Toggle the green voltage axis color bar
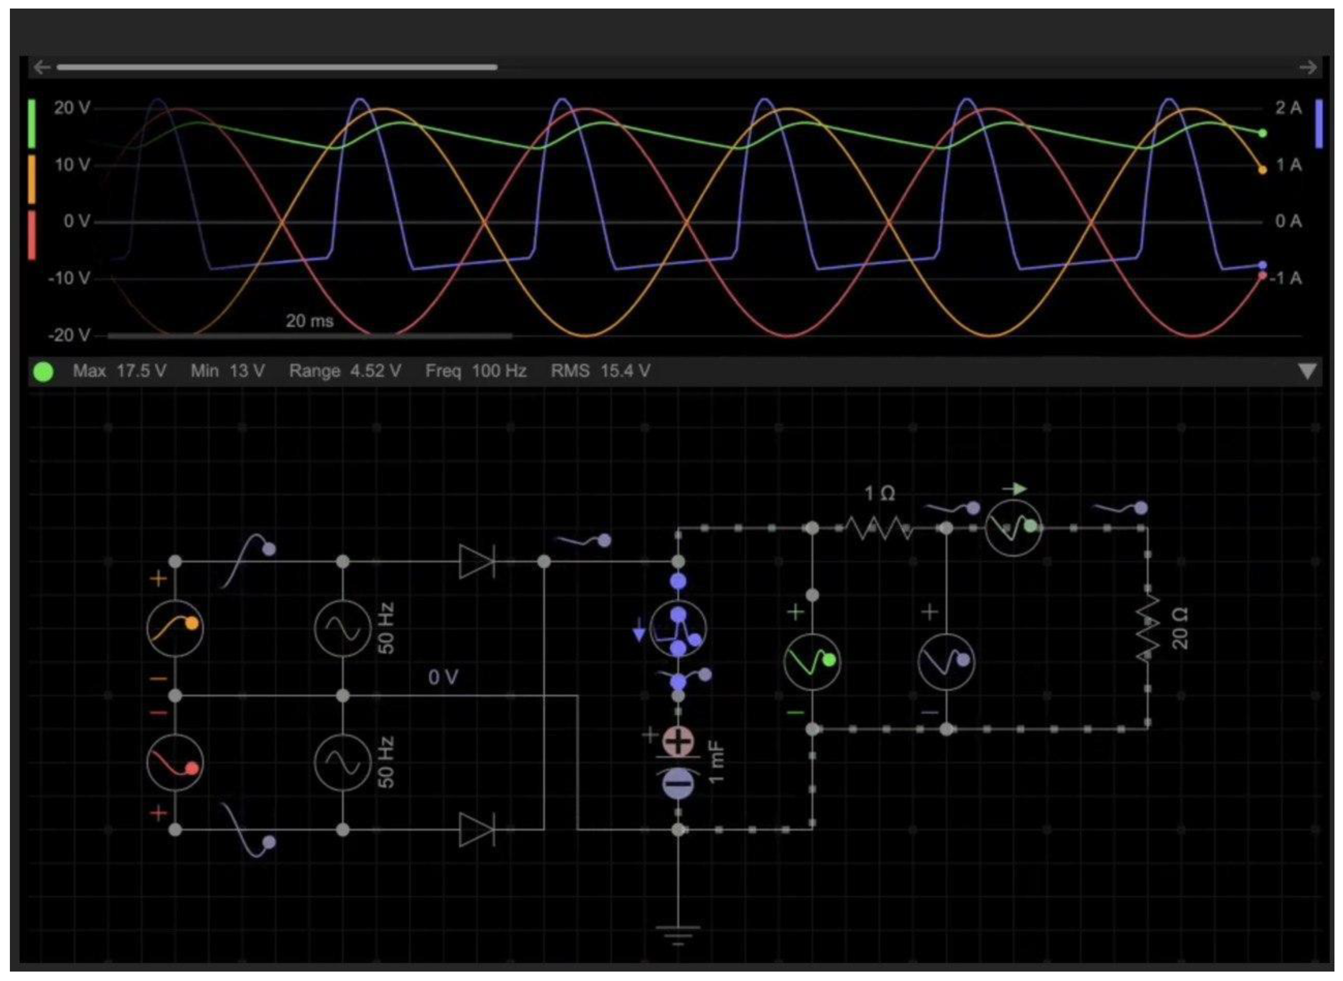The width and height of the screenshot is (1343, 981). click(x=32, y=124)
